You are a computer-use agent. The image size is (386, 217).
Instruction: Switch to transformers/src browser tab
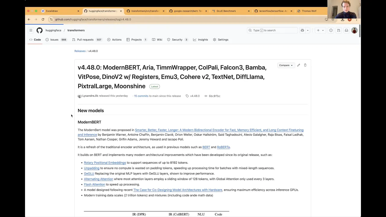coord(146,11)
